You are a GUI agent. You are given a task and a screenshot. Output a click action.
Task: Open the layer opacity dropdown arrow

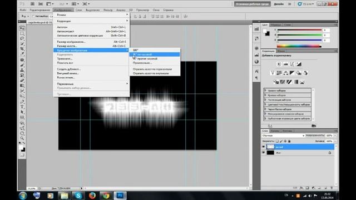335,136
